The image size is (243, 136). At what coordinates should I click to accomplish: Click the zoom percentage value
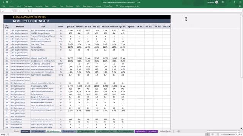[240, 134]
